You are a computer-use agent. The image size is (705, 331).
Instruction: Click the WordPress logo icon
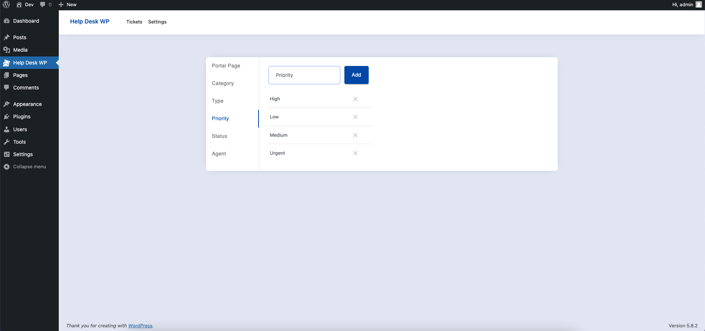pyautogui.click(x=6, y=4)
